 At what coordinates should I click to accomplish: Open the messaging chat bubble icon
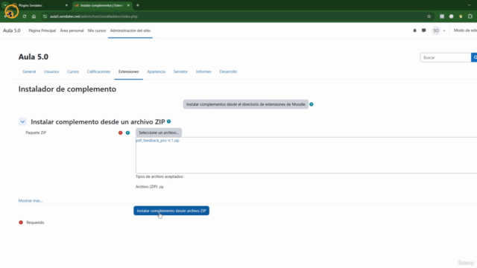pyautogui.click(x=424, y=31)
